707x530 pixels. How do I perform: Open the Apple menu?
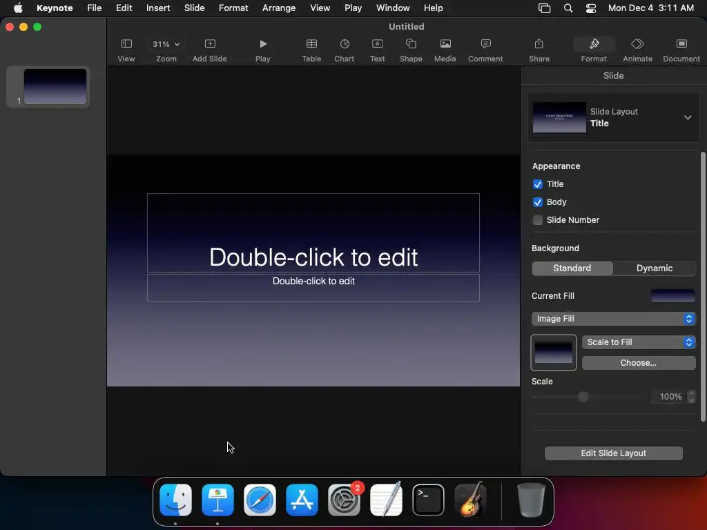[x=18, y=8]
